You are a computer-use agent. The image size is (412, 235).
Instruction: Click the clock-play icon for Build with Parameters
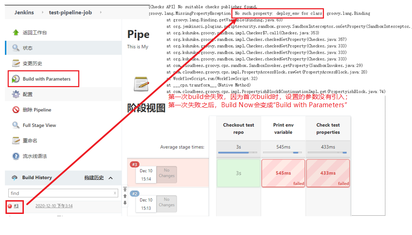(x=16, y=79)
